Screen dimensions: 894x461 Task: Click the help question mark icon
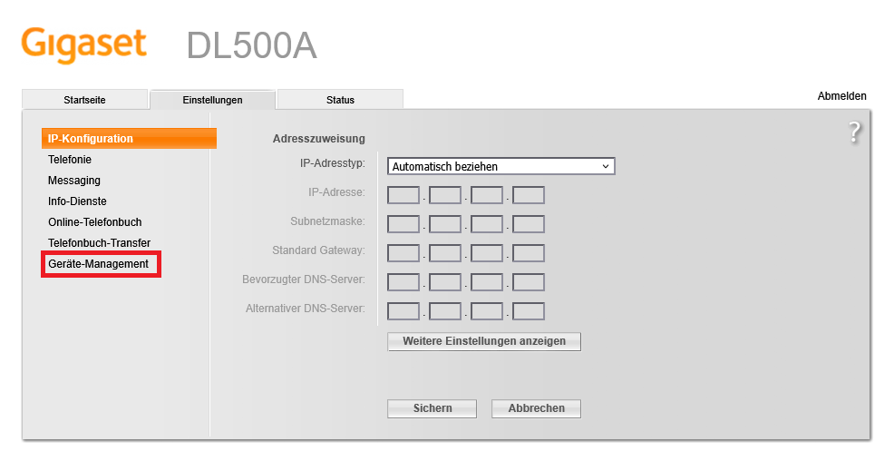(x=854, y=132)
